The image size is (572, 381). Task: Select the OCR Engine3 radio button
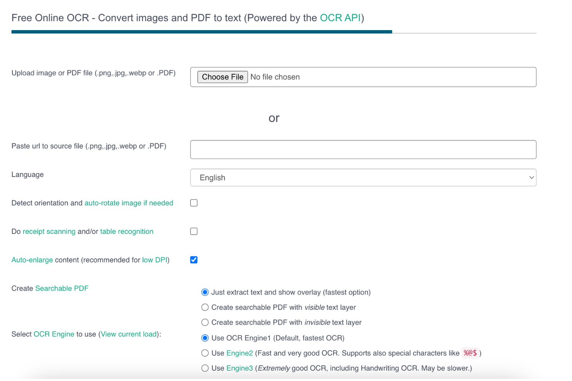point(205,368)
